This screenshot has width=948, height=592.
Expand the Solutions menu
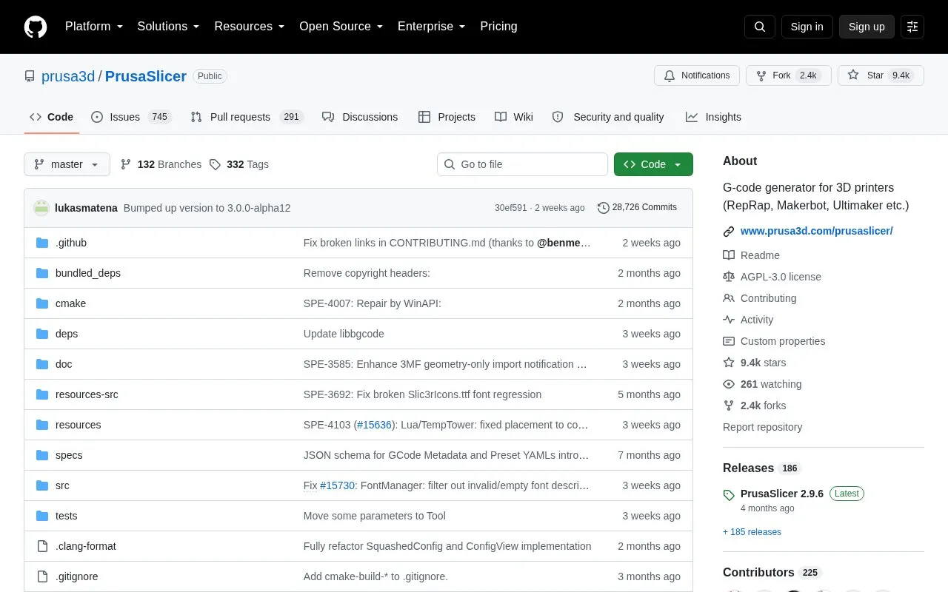coord(168,27)
